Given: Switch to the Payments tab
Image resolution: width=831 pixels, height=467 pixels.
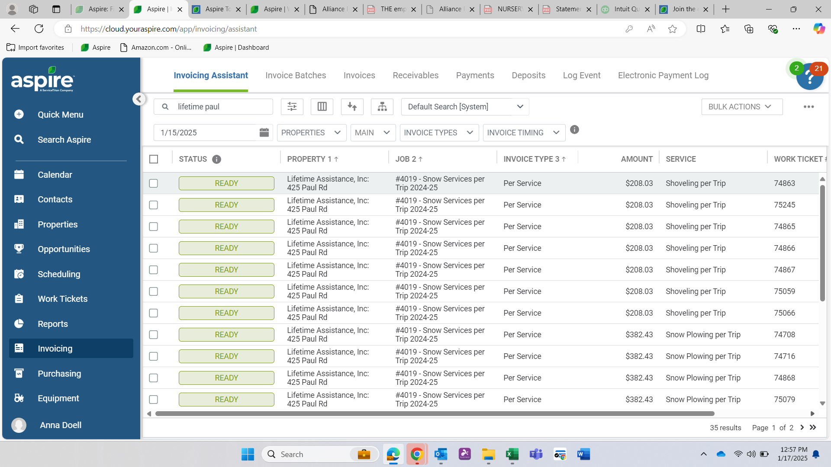Looking at the screenshot, I should (475, 75).
